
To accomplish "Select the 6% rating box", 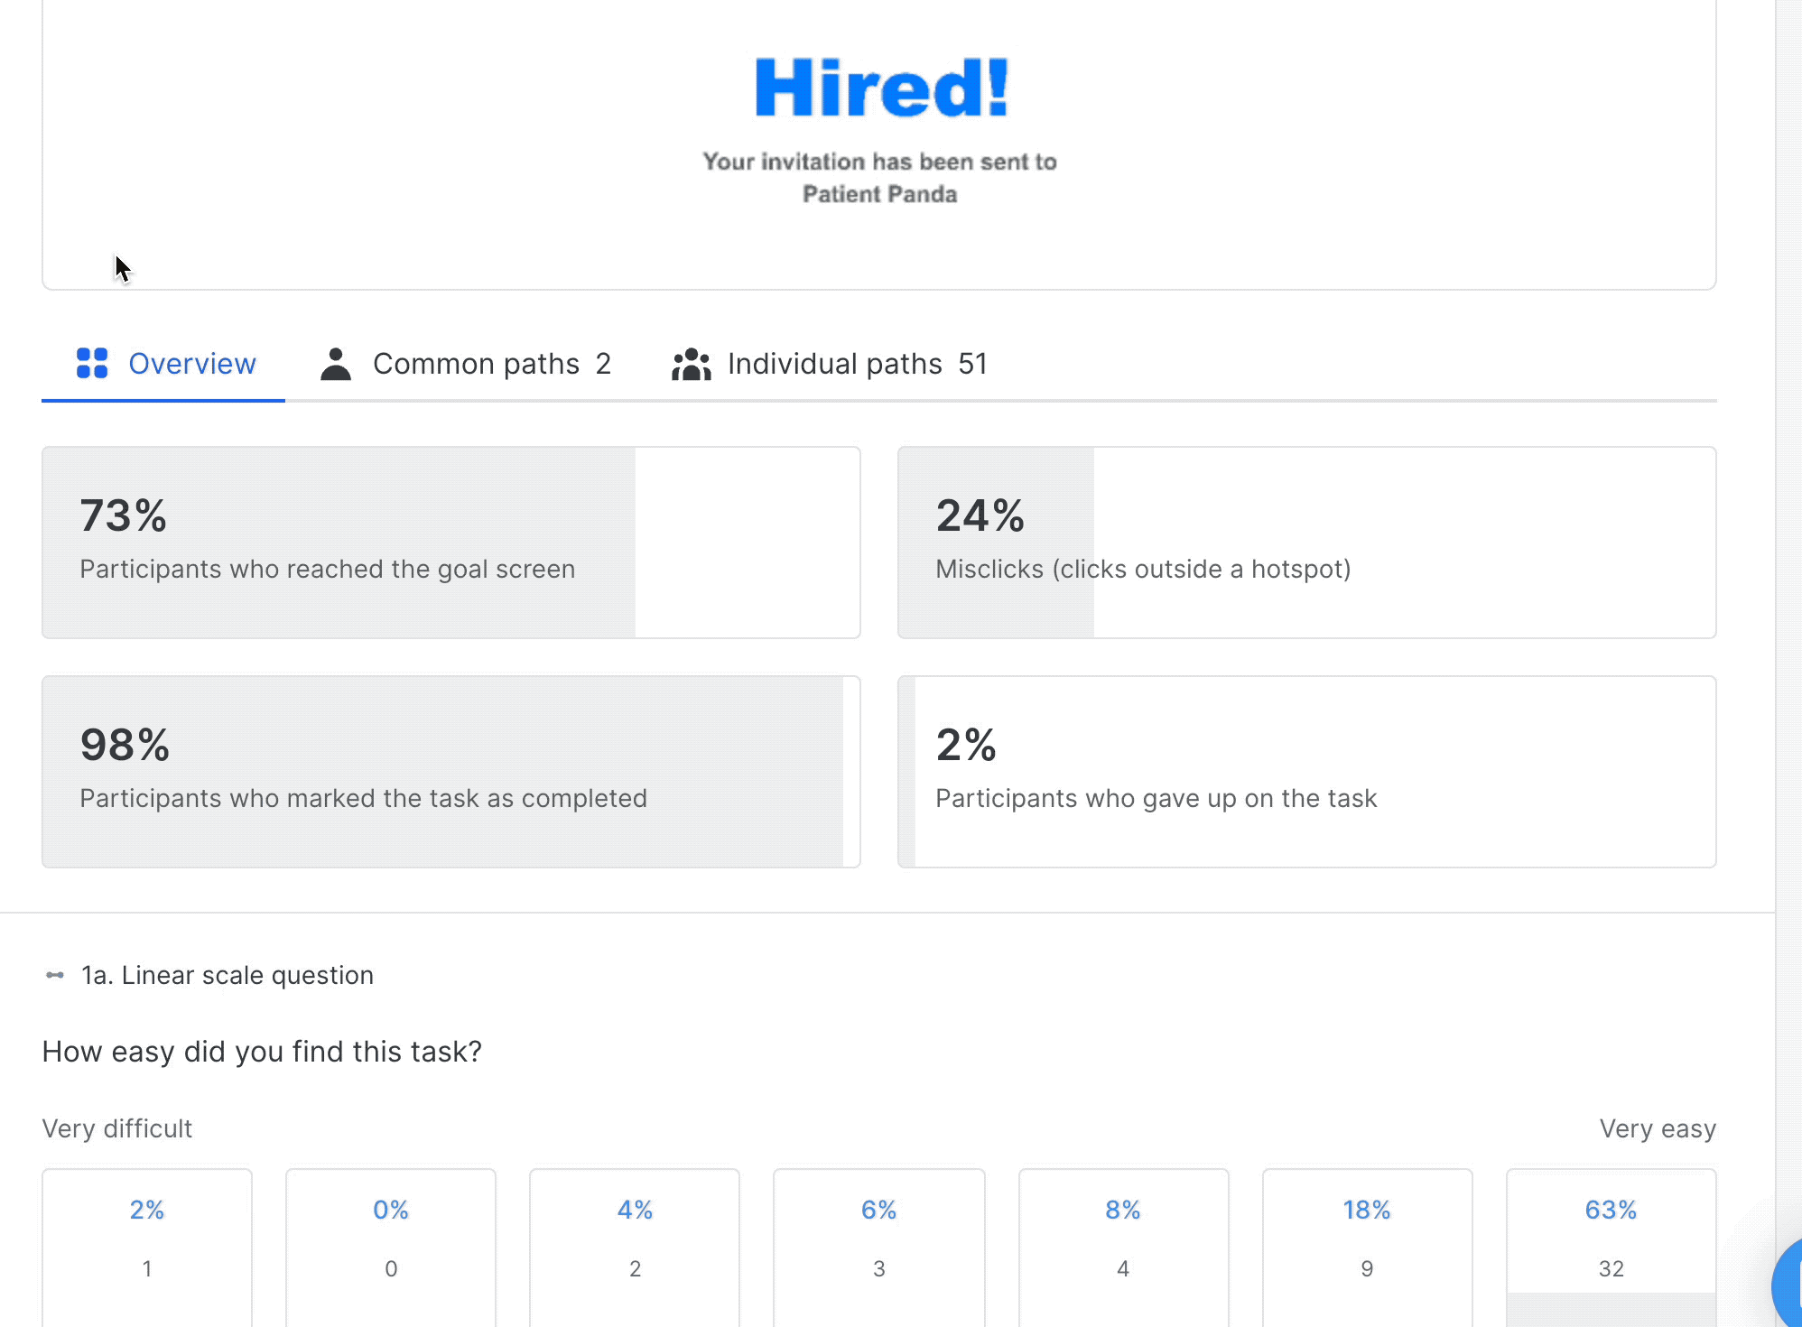I will pos(878,1246).
